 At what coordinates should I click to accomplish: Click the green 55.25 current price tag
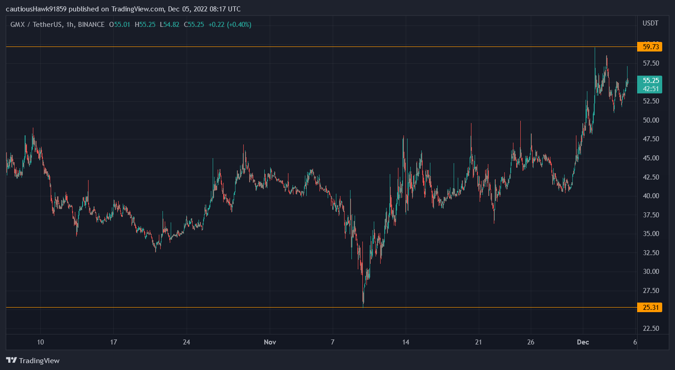click(650, 80)
